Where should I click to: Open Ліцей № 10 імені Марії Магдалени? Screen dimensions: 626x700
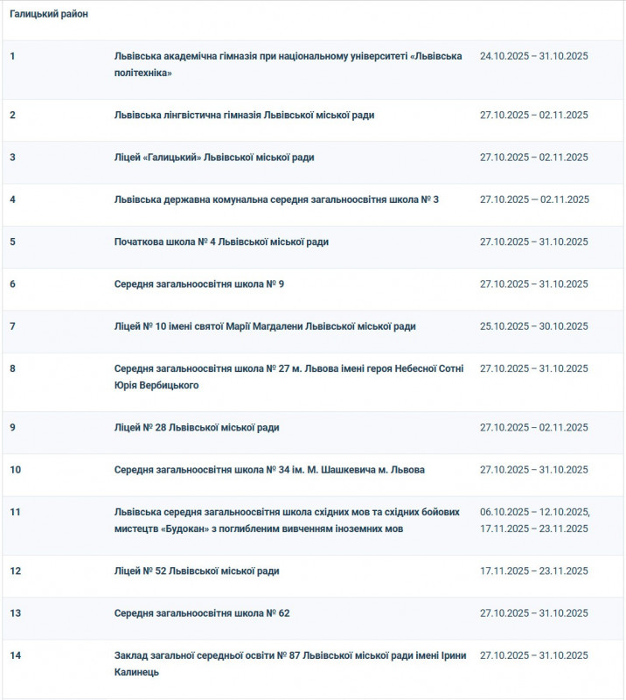point(265,326)
